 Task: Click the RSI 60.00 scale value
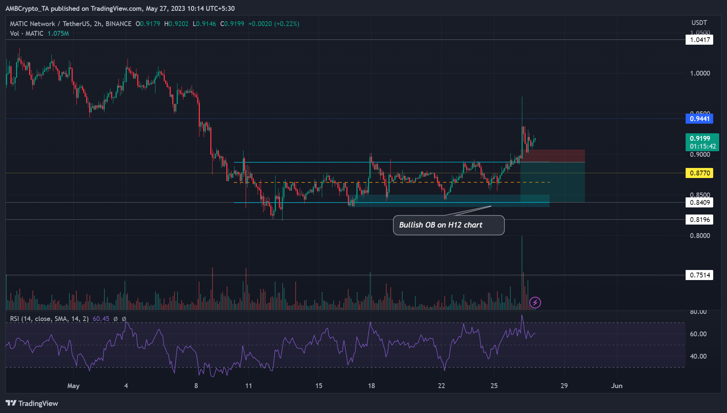click(698, 334)
